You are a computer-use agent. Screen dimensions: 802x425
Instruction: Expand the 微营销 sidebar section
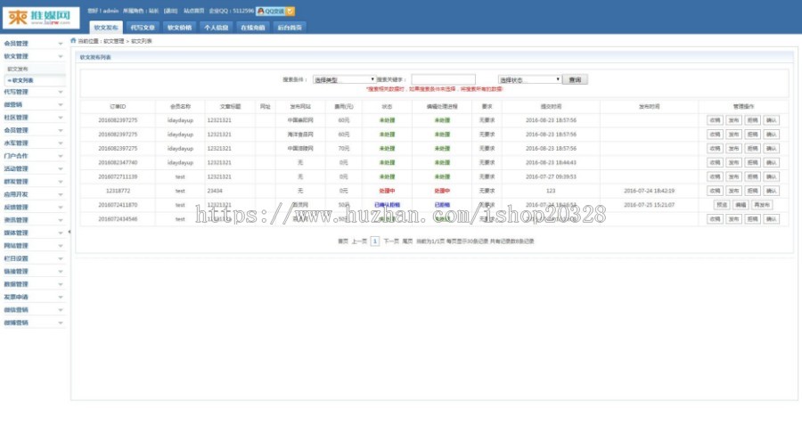(33, 105)
